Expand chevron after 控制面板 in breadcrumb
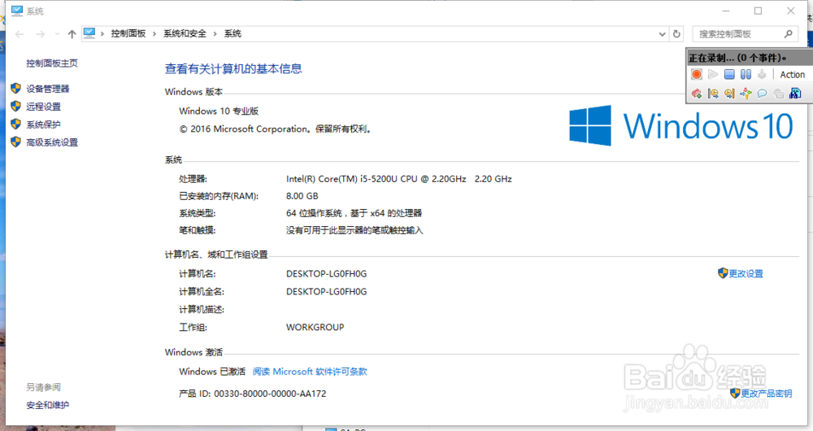Screen dimensions: 813x431 pos(154,33)
